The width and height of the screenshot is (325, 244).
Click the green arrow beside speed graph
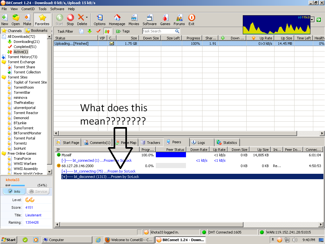[319, 20]
